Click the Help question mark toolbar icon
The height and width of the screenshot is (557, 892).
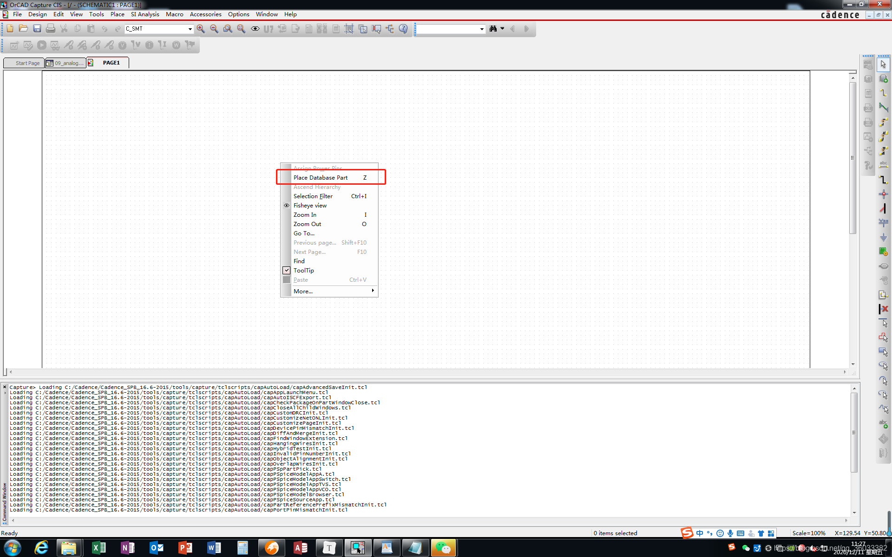pos(403,29)
